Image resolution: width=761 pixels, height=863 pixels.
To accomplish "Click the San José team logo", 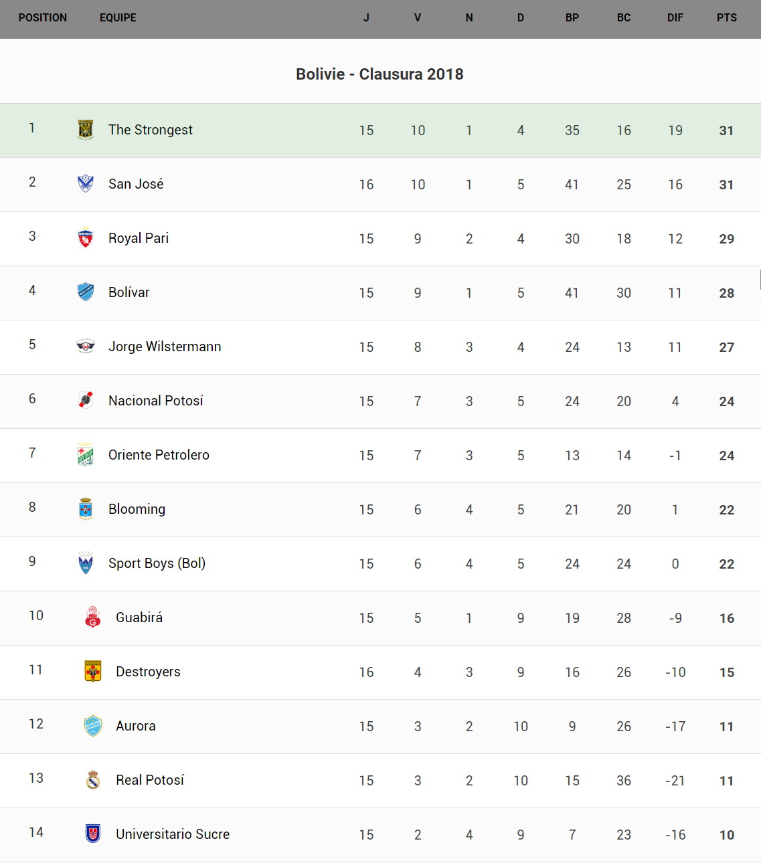I will coord(86,183).
